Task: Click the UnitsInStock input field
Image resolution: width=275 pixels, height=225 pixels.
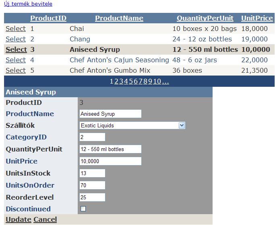Action: (x=92, y=173)
